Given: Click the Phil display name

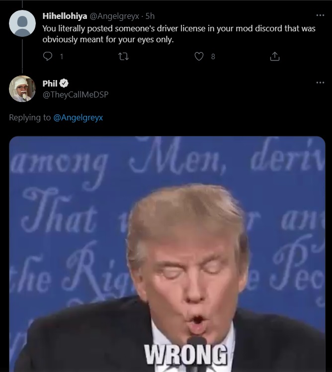Looking at the screenshot, I should coord(50,84).
